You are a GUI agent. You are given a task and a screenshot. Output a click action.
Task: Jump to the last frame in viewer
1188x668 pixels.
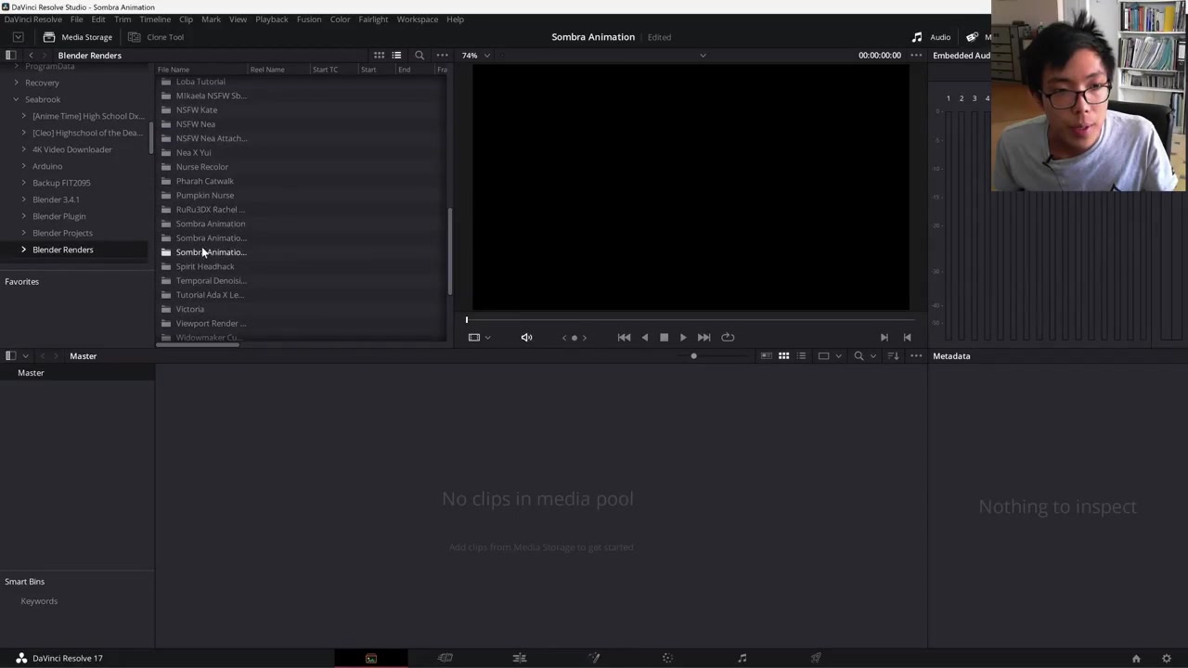(704, 338)
